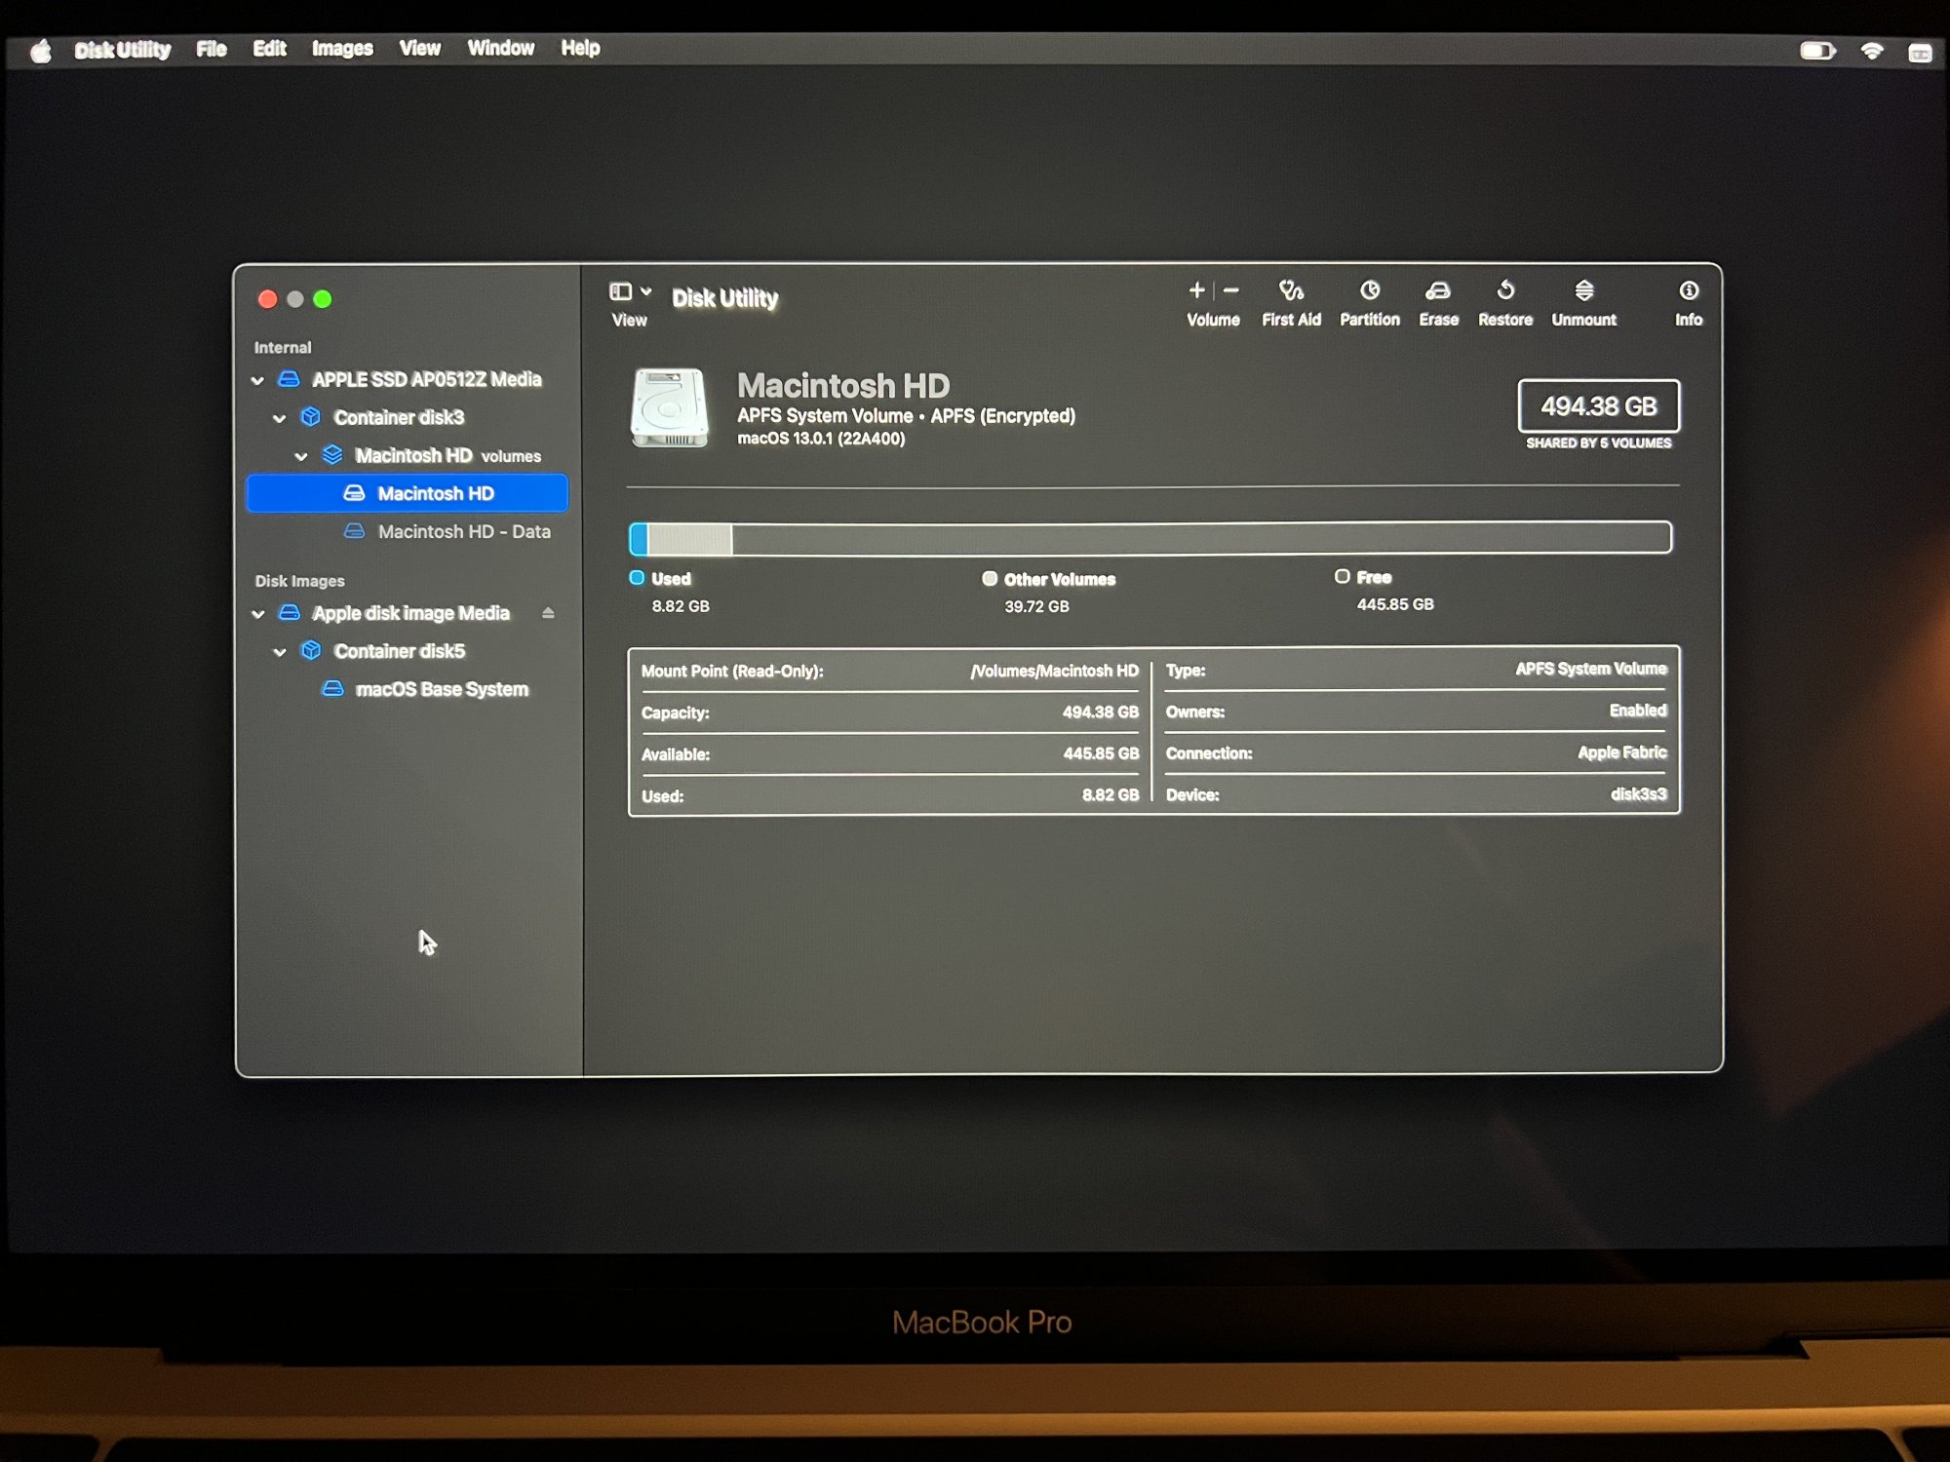
Task: Collapse the Container disk3 node
Action: tap(279, 418)
